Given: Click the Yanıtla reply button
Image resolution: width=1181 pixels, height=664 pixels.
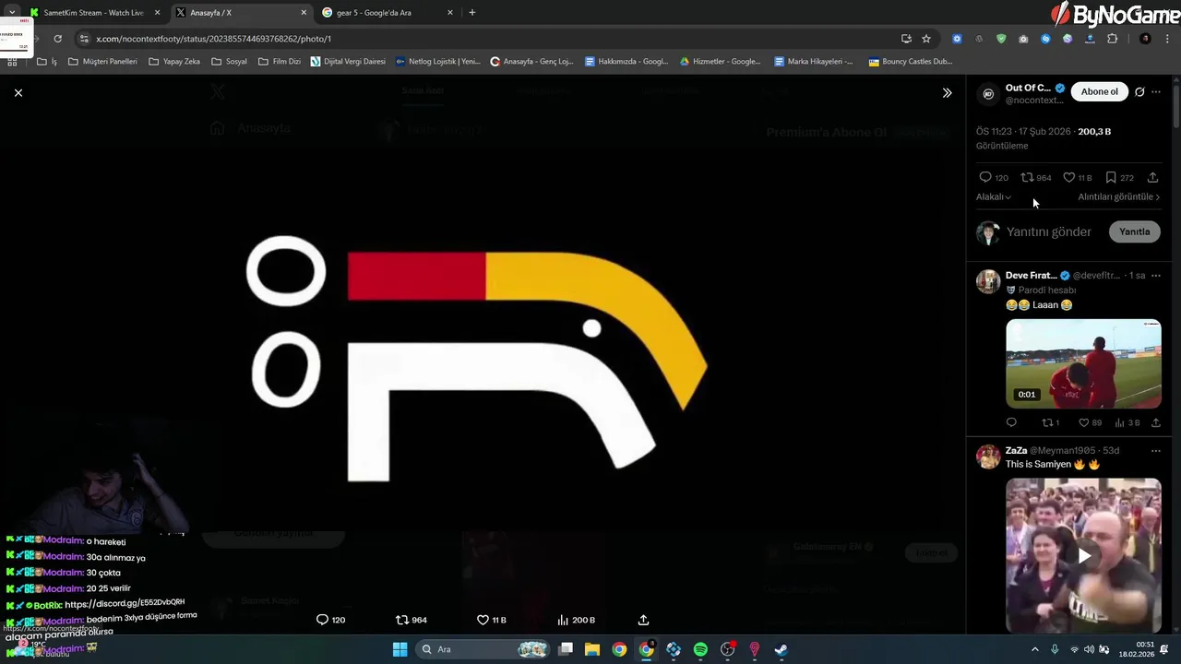Looking at the screenshot, I should click(1134, 231).
